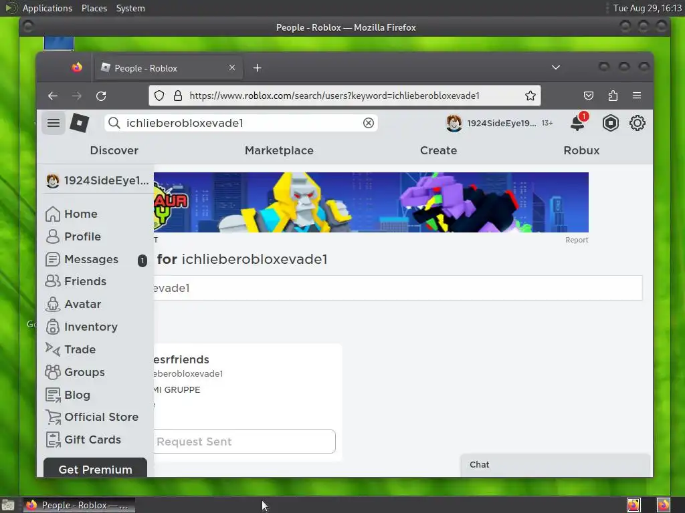The height and width of the screenshot is (513, 685).
Task: Open the Pocket save icon
Action: (x=589, y=96)
